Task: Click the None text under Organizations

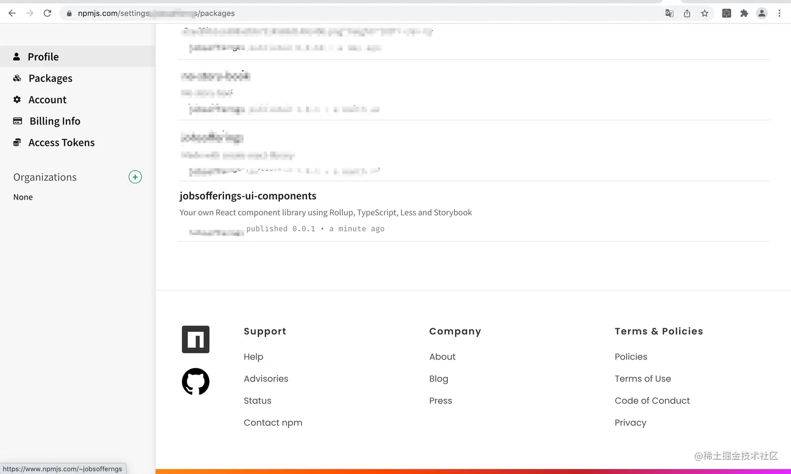Action: point(23,197)
